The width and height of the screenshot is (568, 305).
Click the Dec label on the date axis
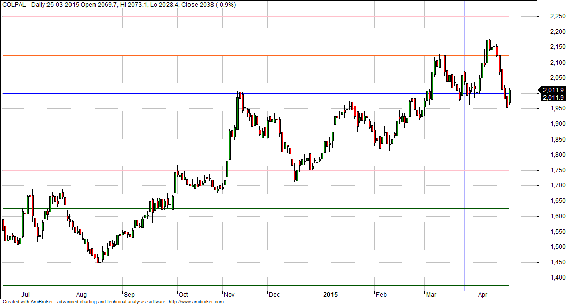pos(274,294)
